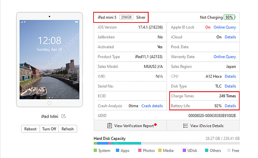
Task: Click the gray Free legend swatch
Action: click(229, 150)
